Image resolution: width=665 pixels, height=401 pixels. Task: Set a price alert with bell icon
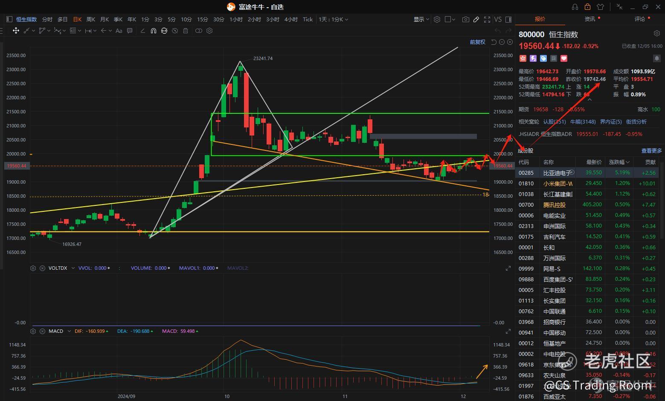tap(656, 58)
